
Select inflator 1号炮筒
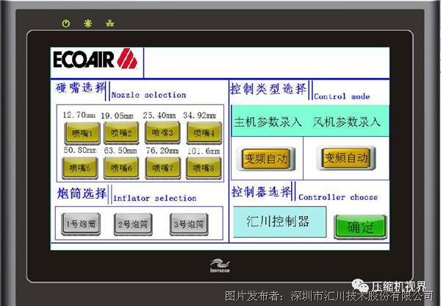pyautogui.click(x=79, y=223)
